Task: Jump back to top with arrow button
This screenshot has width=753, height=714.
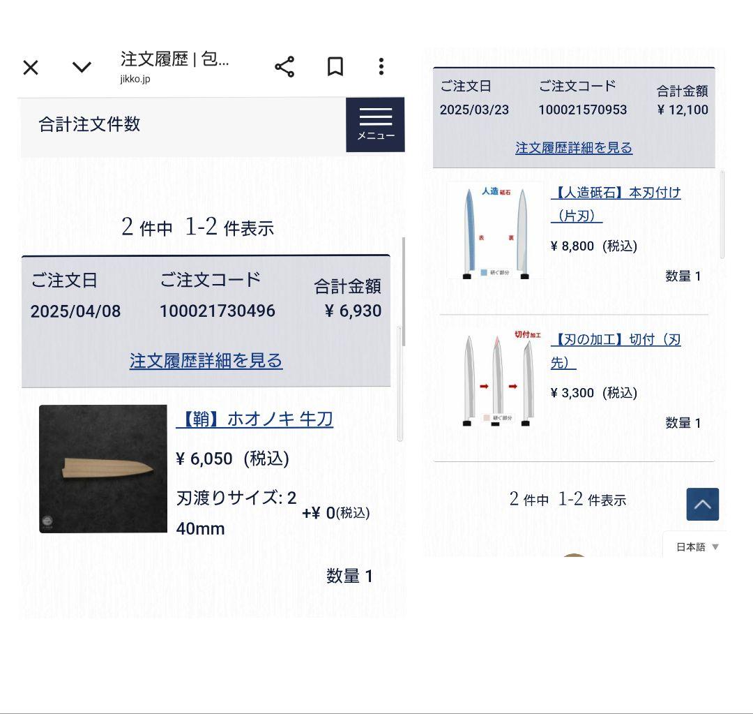Action: pyautogui.click(x=703, y=505)
